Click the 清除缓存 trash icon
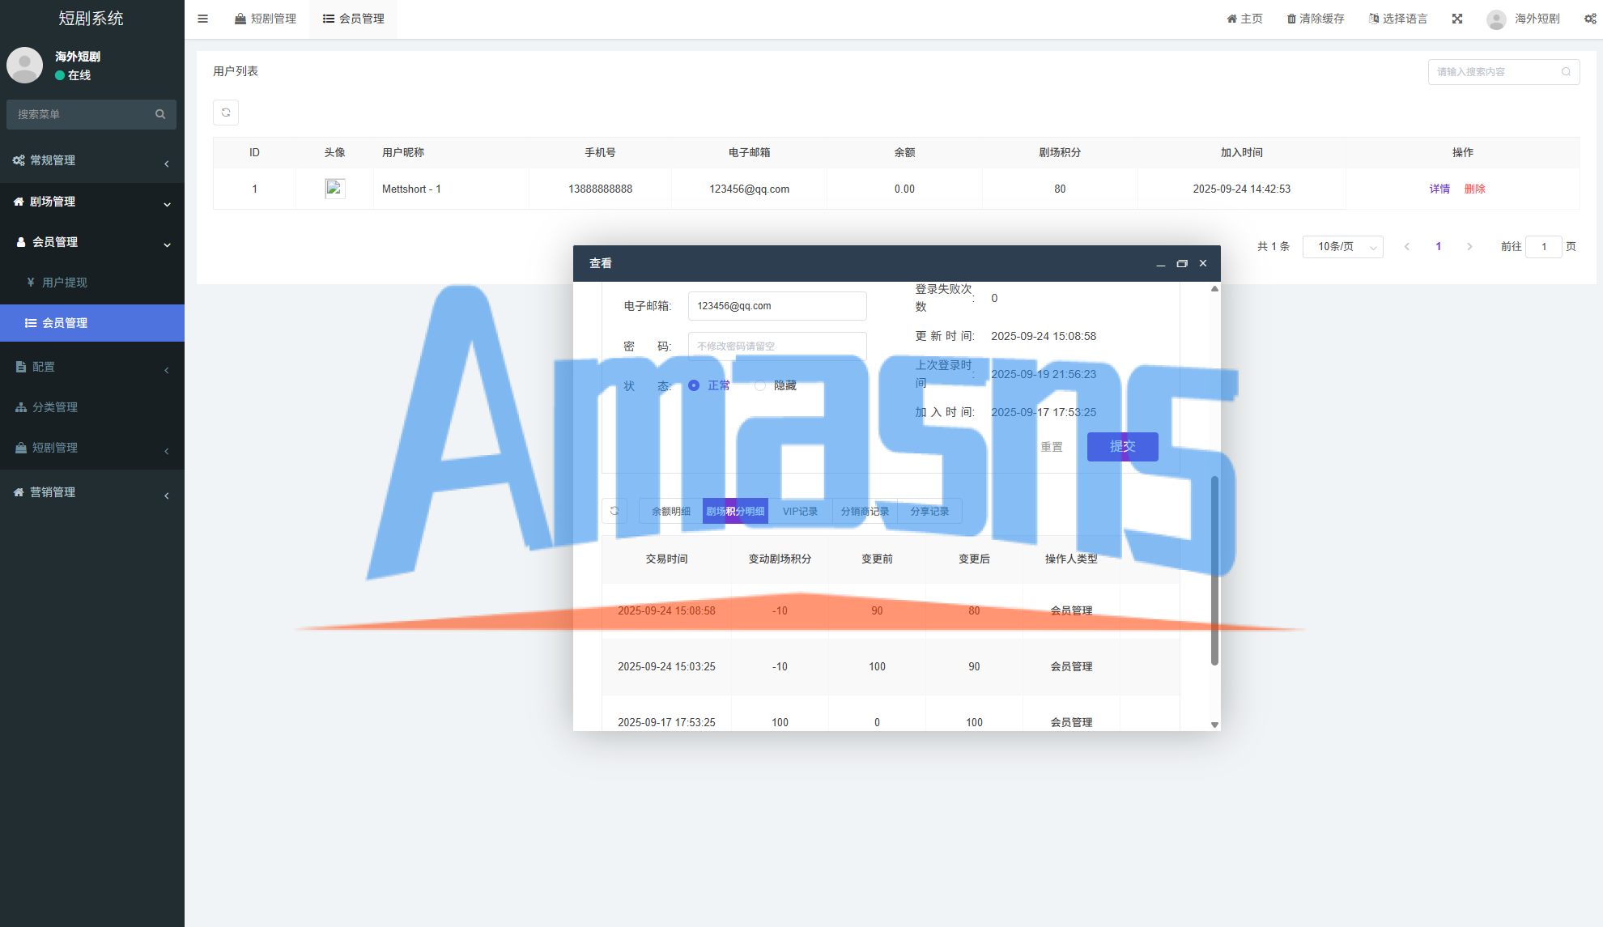The width and height of the screenshot is (1603, 927). click(x=1291, y=19)
